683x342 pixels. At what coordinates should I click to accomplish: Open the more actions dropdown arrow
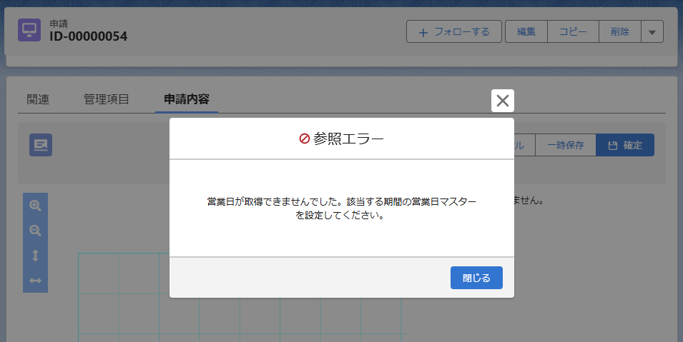click(652, 31)
